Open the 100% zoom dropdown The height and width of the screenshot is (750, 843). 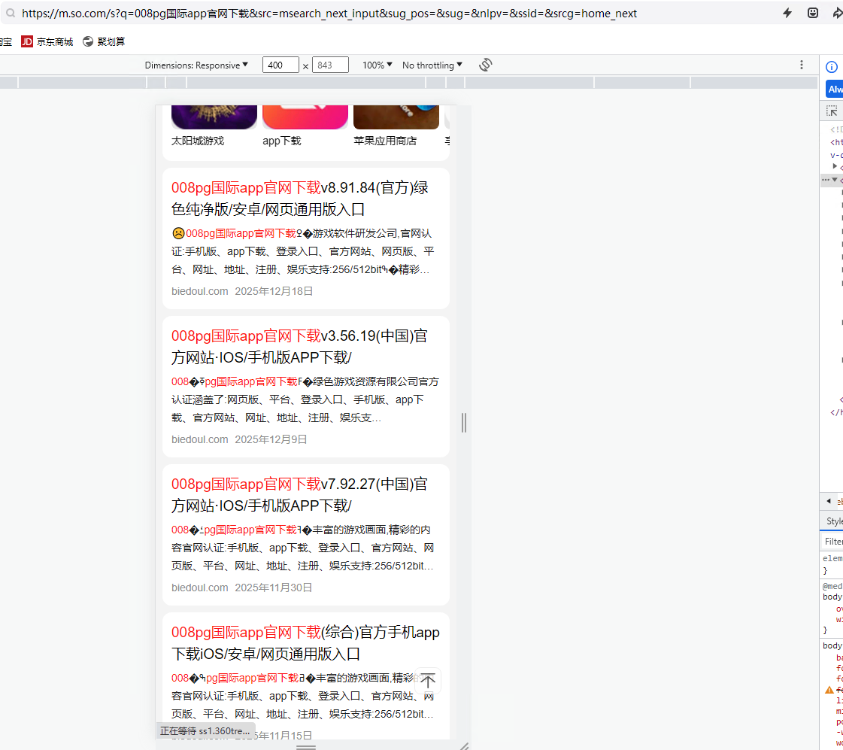[378, 65]
